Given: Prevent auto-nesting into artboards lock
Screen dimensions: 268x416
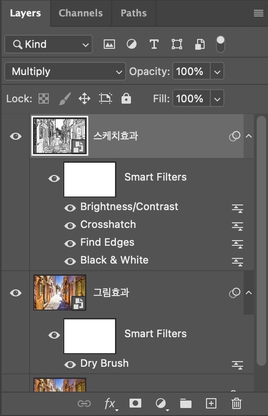Looking at the screenshot, I should pyautogui.click(x=106, y=98).
